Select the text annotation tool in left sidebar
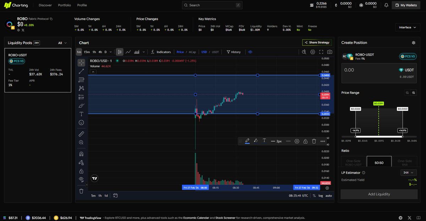The height and width of the screenshot is (221, 426). pyautogui.click(x=81, y=114)
